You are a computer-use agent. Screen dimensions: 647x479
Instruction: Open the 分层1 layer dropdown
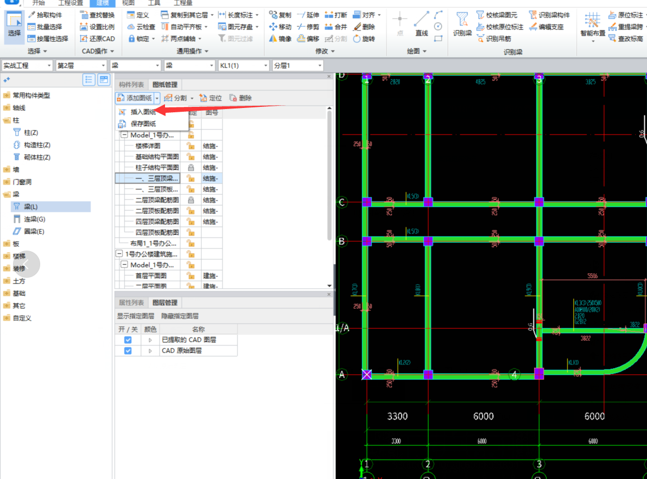[x=298, y=66]
